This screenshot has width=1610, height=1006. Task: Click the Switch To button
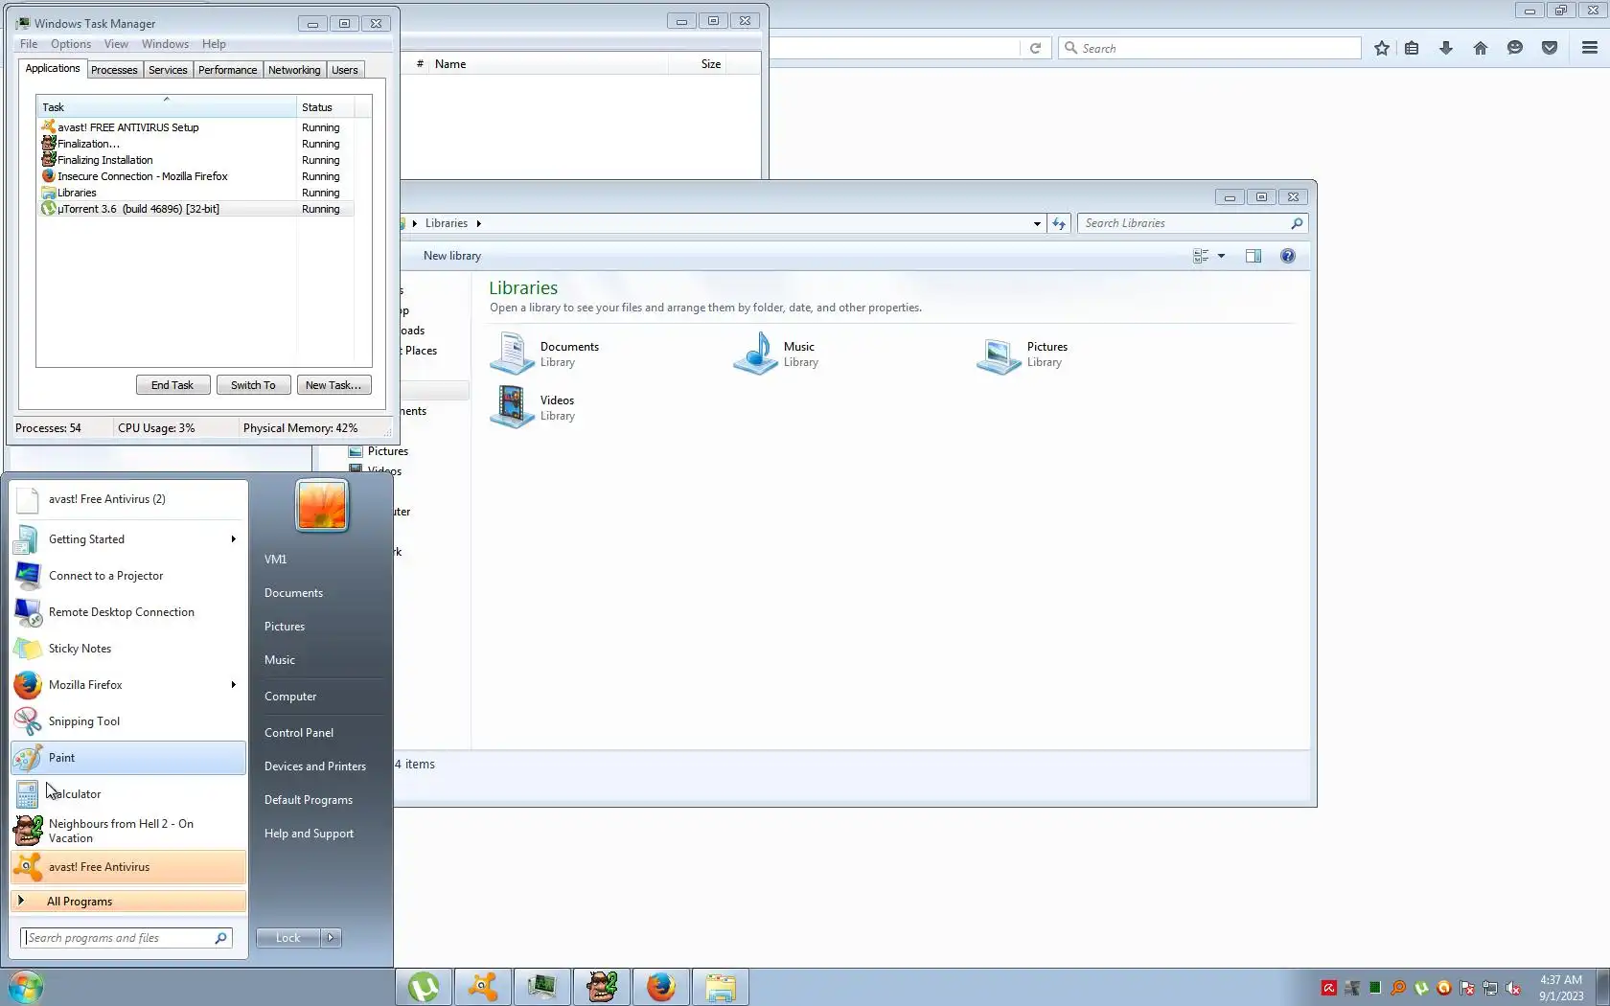click(253, 385)
